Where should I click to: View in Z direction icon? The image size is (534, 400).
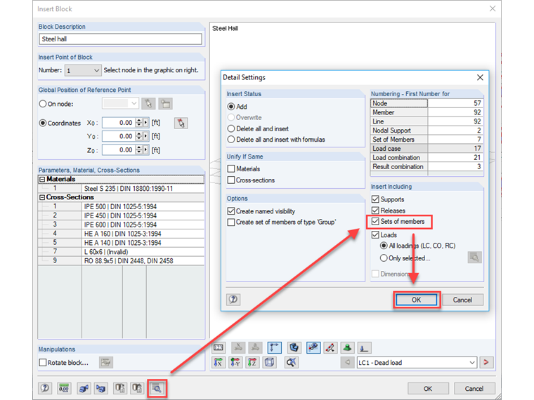pos(252,363)
